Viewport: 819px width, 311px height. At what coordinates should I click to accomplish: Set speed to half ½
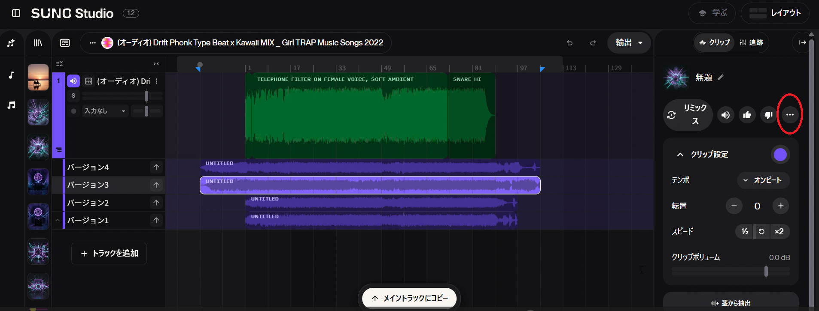coord(745,232)
